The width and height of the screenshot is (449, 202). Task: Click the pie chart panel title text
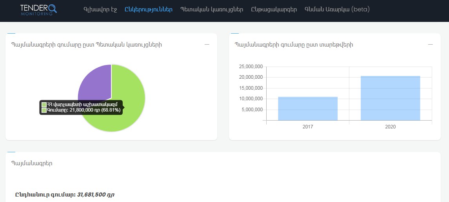[87, 45]
